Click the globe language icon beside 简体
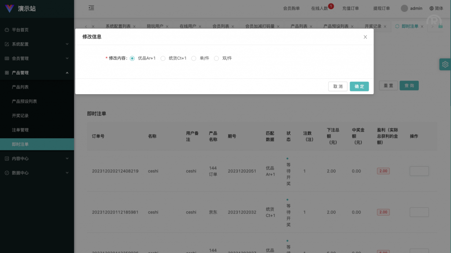Screen dimensions: 451x253 pos(432,8)
